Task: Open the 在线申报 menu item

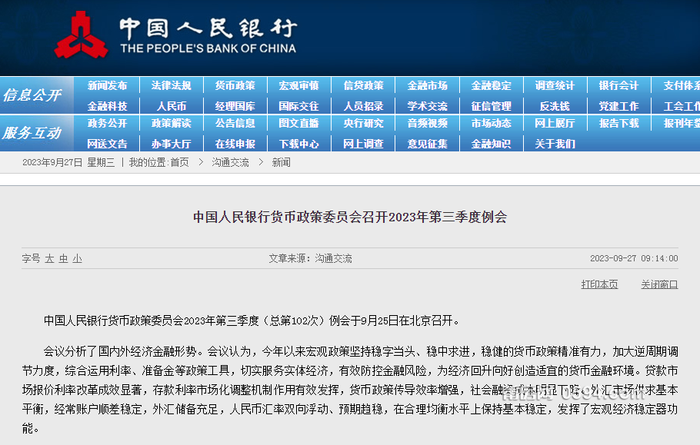Action: [235, 144]
